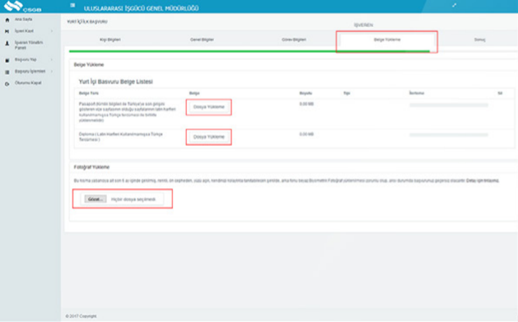Click the Pasaport upload progress bar
Image resolution: width=518 pixels, height=322 pixels.
click(449, 106)
